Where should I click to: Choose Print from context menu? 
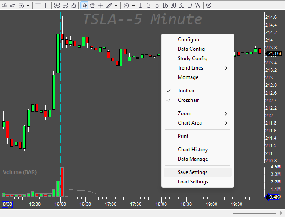[197, 136]
